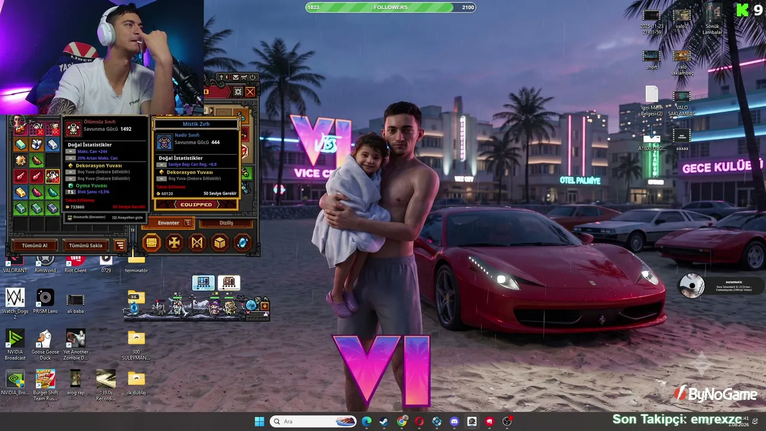
Task: Open the Watch_Dogs 2 desktop shortcut
Action: tap(15, 303)
